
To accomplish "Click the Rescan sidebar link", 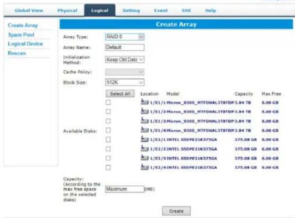I will pos(17,53).
